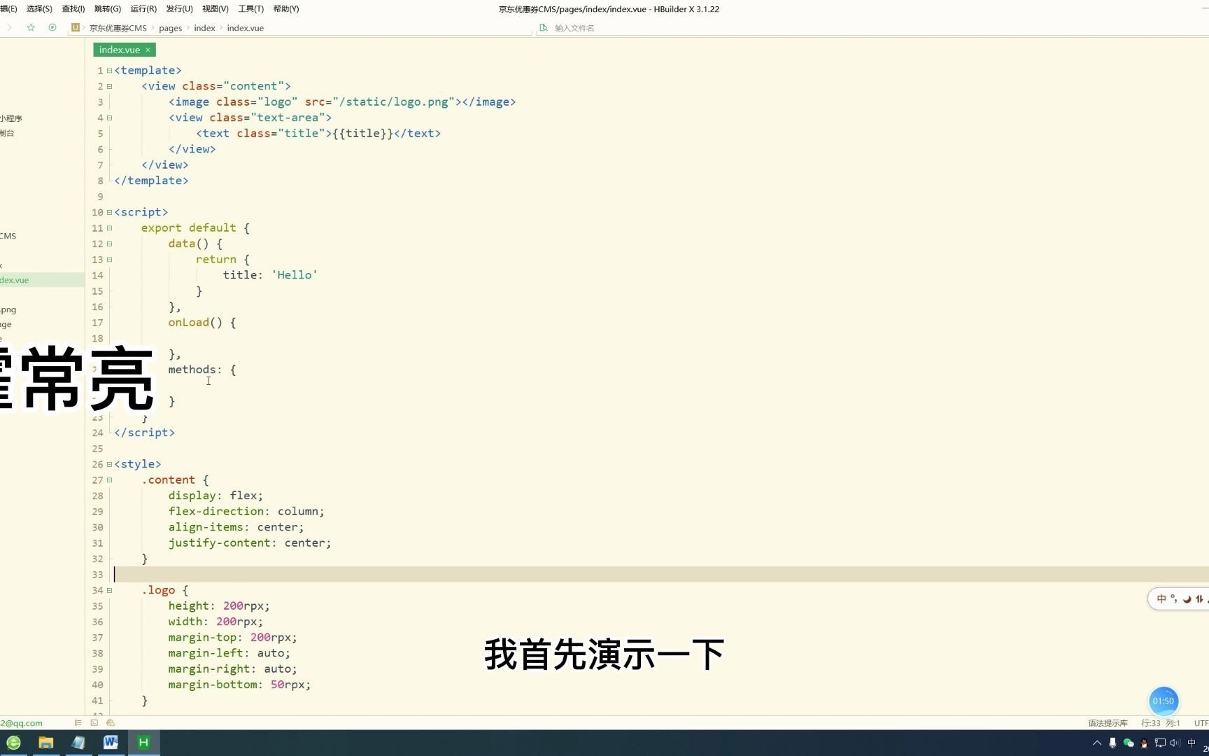
Task: Collapse the .content rule on line 27
Action: [109, 480]
